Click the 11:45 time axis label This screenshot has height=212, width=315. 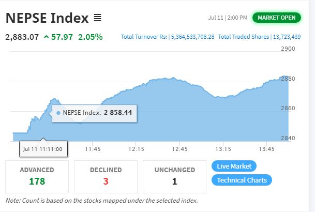tap(93, 149)
